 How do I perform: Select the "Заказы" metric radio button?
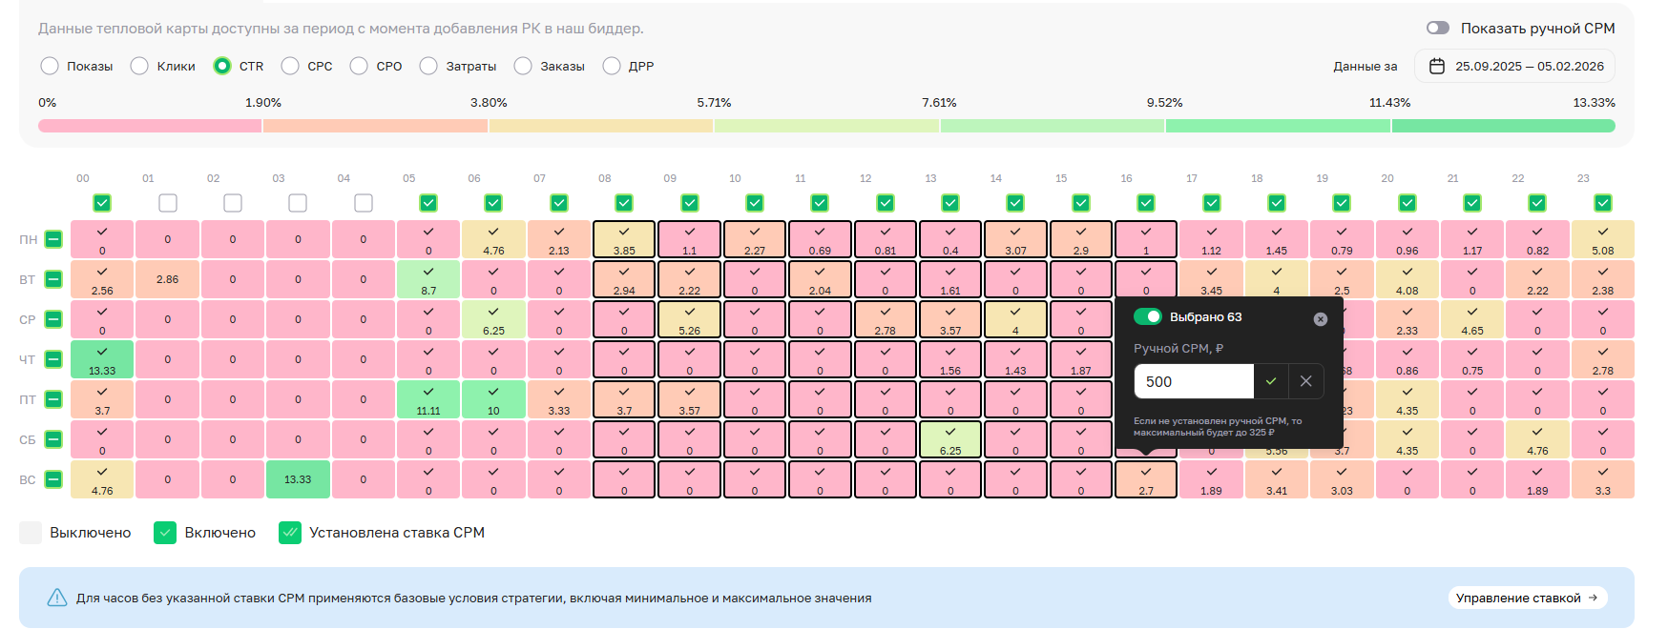tap(523, 66)
